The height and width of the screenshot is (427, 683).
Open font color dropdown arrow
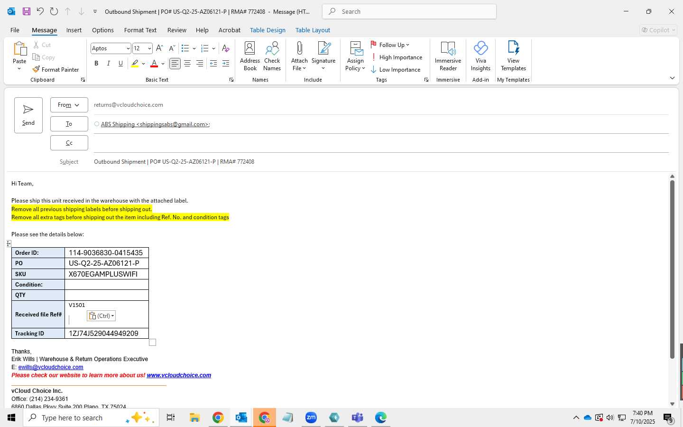163,64
